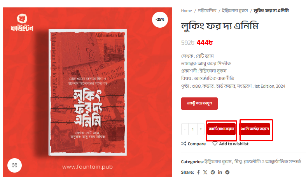Click the heart Add to wishlist icon
The image size is (306, 180).
point(215,144)
